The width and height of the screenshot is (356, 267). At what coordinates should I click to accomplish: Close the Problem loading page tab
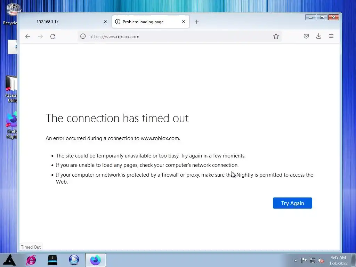(184, 22)
